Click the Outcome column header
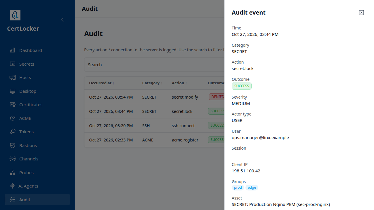The height and width of the screenshot is (210, 374). coord(216,83)
